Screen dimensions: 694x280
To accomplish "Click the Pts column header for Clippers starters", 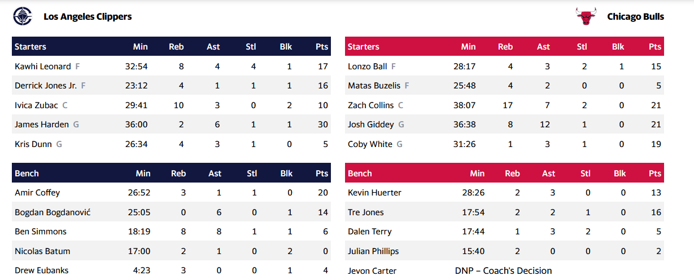I will coord(322,47).
